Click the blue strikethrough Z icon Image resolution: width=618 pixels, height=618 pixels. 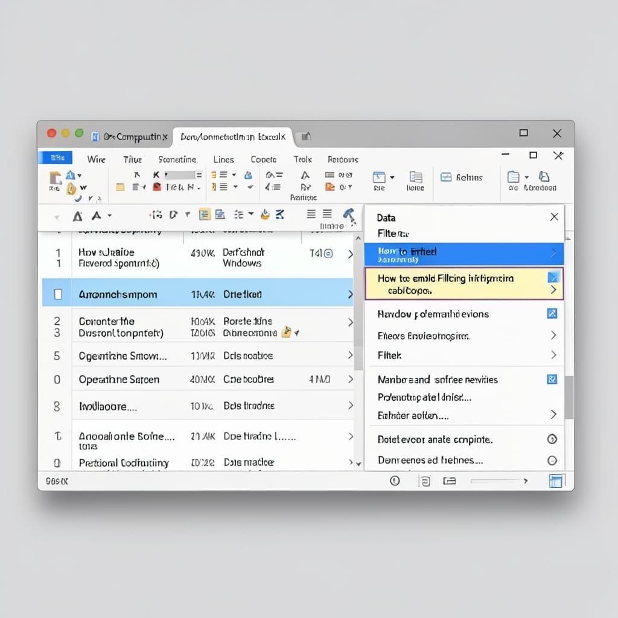click(x=280, y=214)
